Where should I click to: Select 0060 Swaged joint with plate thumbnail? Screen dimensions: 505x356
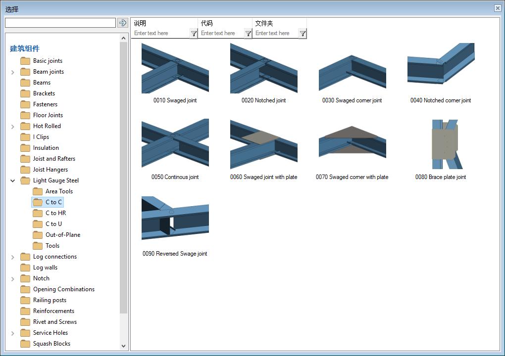[264, 144]
